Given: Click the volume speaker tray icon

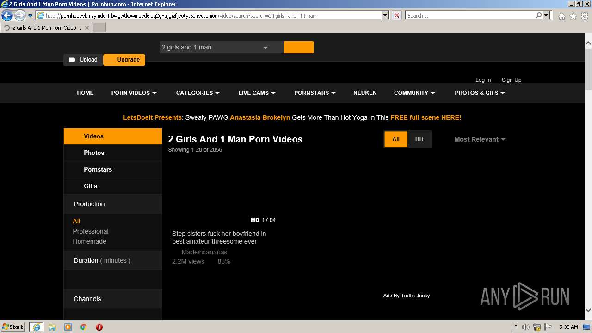Looking at the screenshot, I should pyautogui.click(x=526, y=327).
